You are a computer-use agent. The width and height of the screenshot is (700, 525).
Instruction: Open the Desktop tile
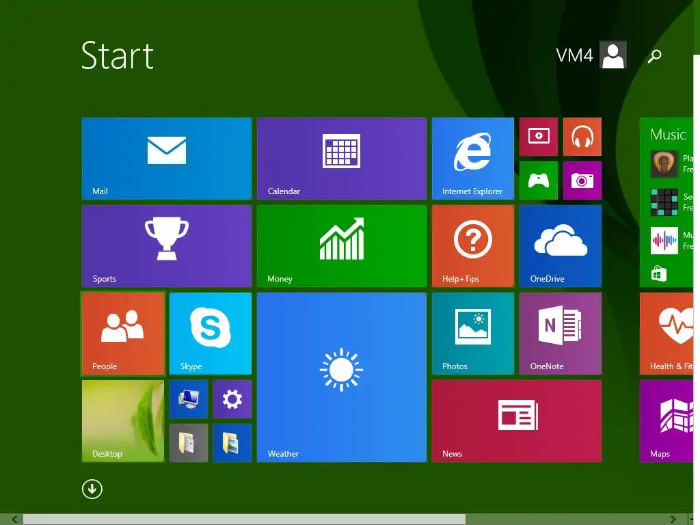[x=123, y=421]
